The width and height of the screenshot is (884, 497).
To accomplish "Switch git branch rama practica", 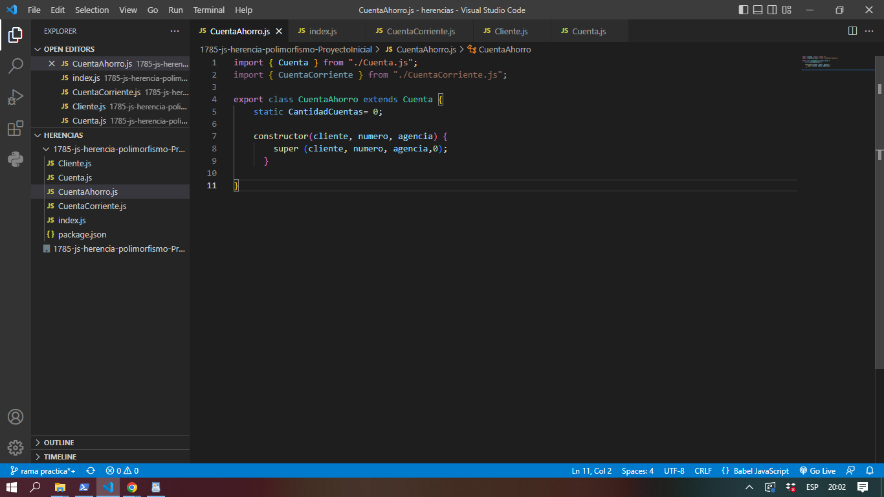I will [43, 471].
